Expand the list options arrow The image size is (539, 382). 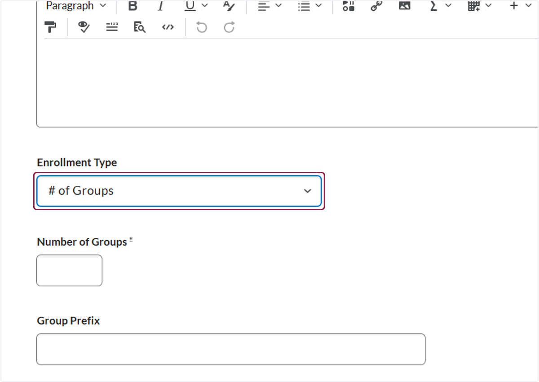tap(318, 6)
